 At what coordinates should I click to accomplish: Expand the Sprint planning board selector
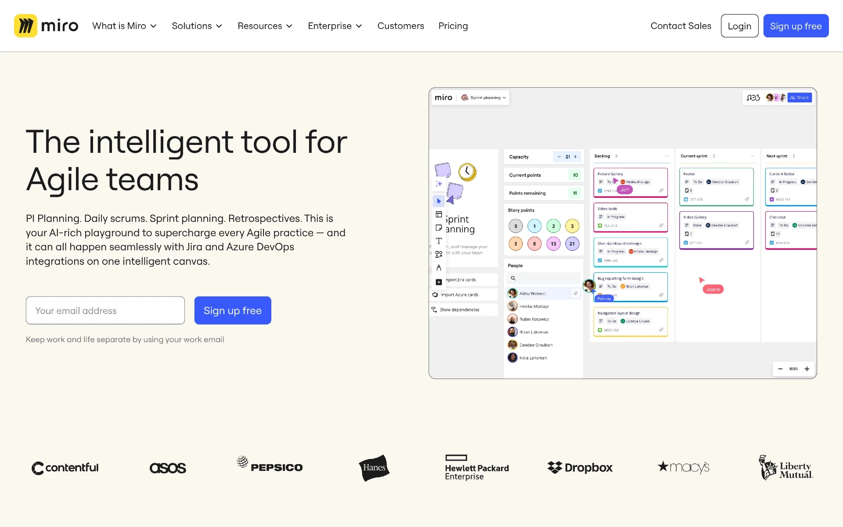[486, 97]
